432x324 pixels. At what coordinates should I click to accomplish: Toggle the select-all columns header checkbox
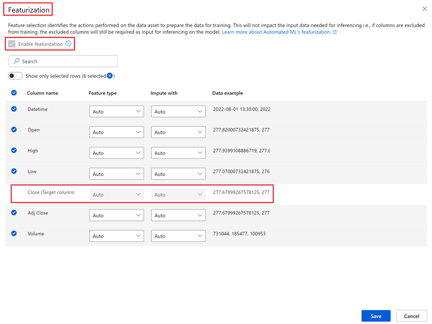pyautogui.click(x=14, y=93)
